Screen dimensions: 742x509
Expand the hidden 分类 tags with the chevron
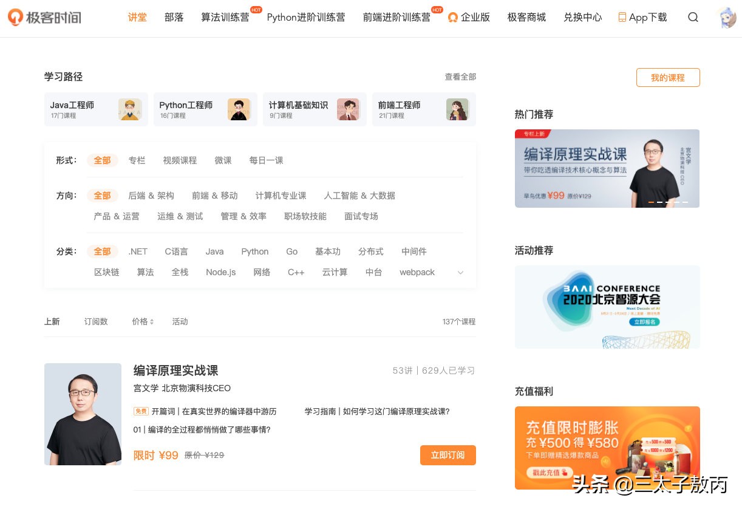coord(460,273)
